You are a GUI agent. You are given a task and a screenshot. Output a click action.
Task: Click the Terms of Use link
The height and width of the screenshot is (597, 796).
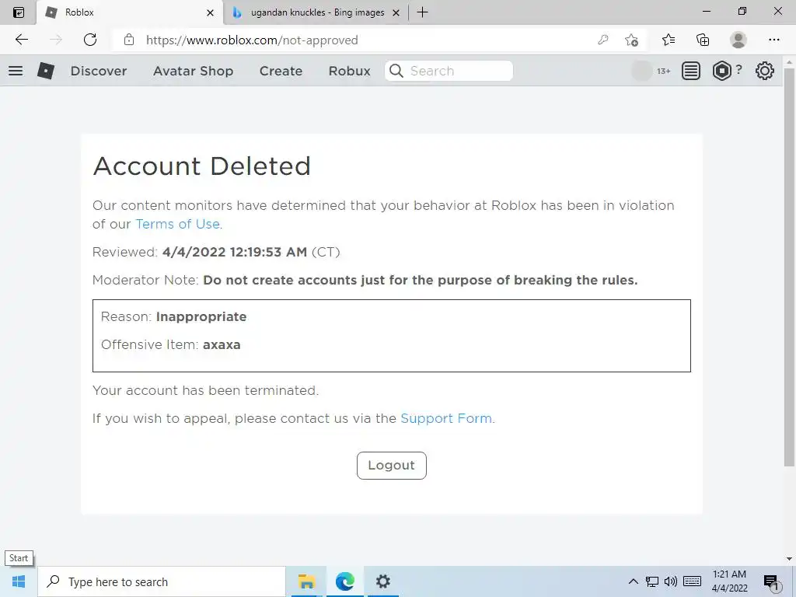point(178,224)
